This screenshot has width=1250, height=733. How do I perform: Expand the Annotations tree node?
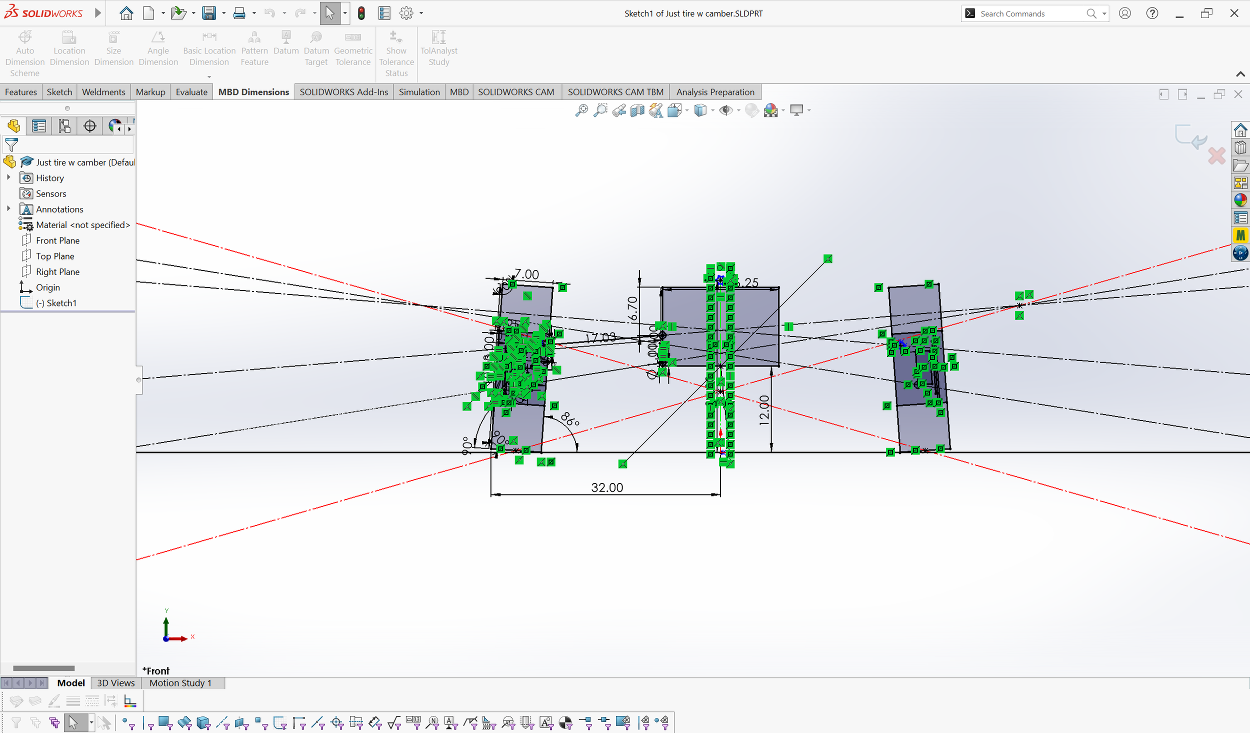tap(8, 209)
